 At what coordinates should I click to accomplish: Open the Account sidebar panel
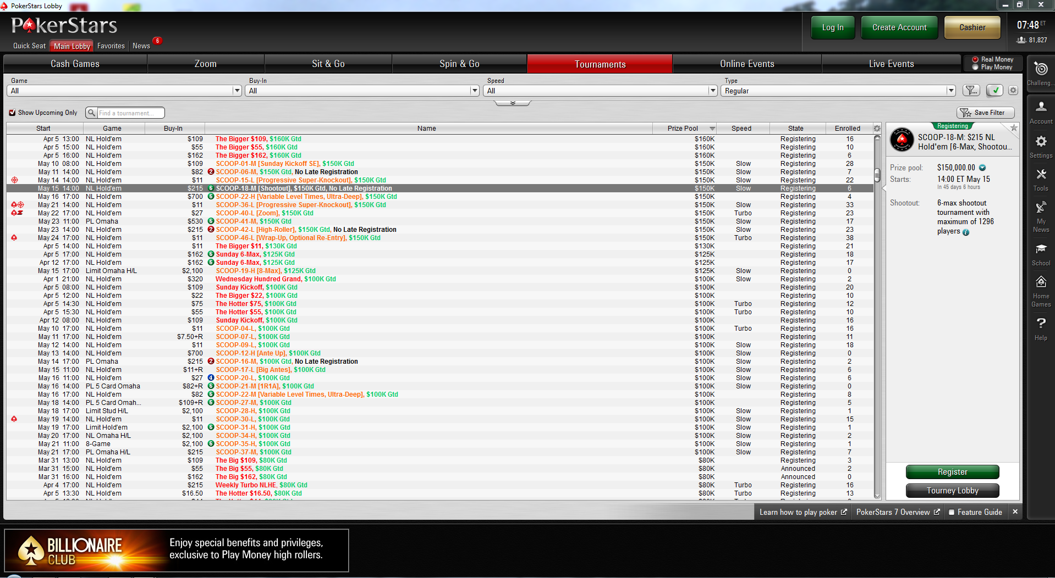click(1041, 107)
